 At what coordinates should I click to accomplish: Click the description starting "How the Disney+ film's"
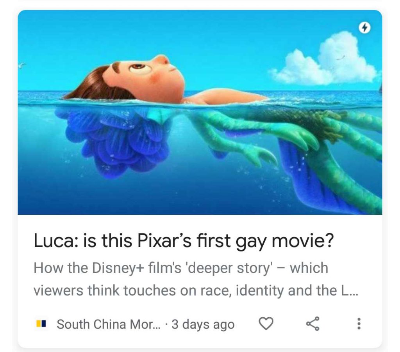coord(196,279)
